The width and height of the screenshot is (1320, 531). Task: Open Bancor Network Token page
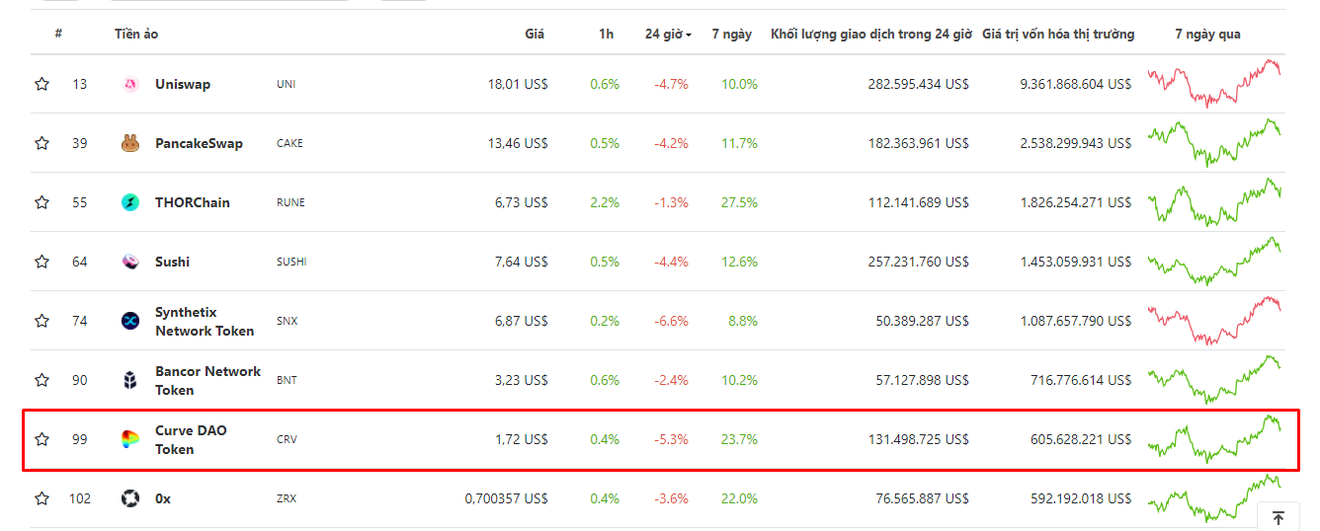click(x=208, y=381)
